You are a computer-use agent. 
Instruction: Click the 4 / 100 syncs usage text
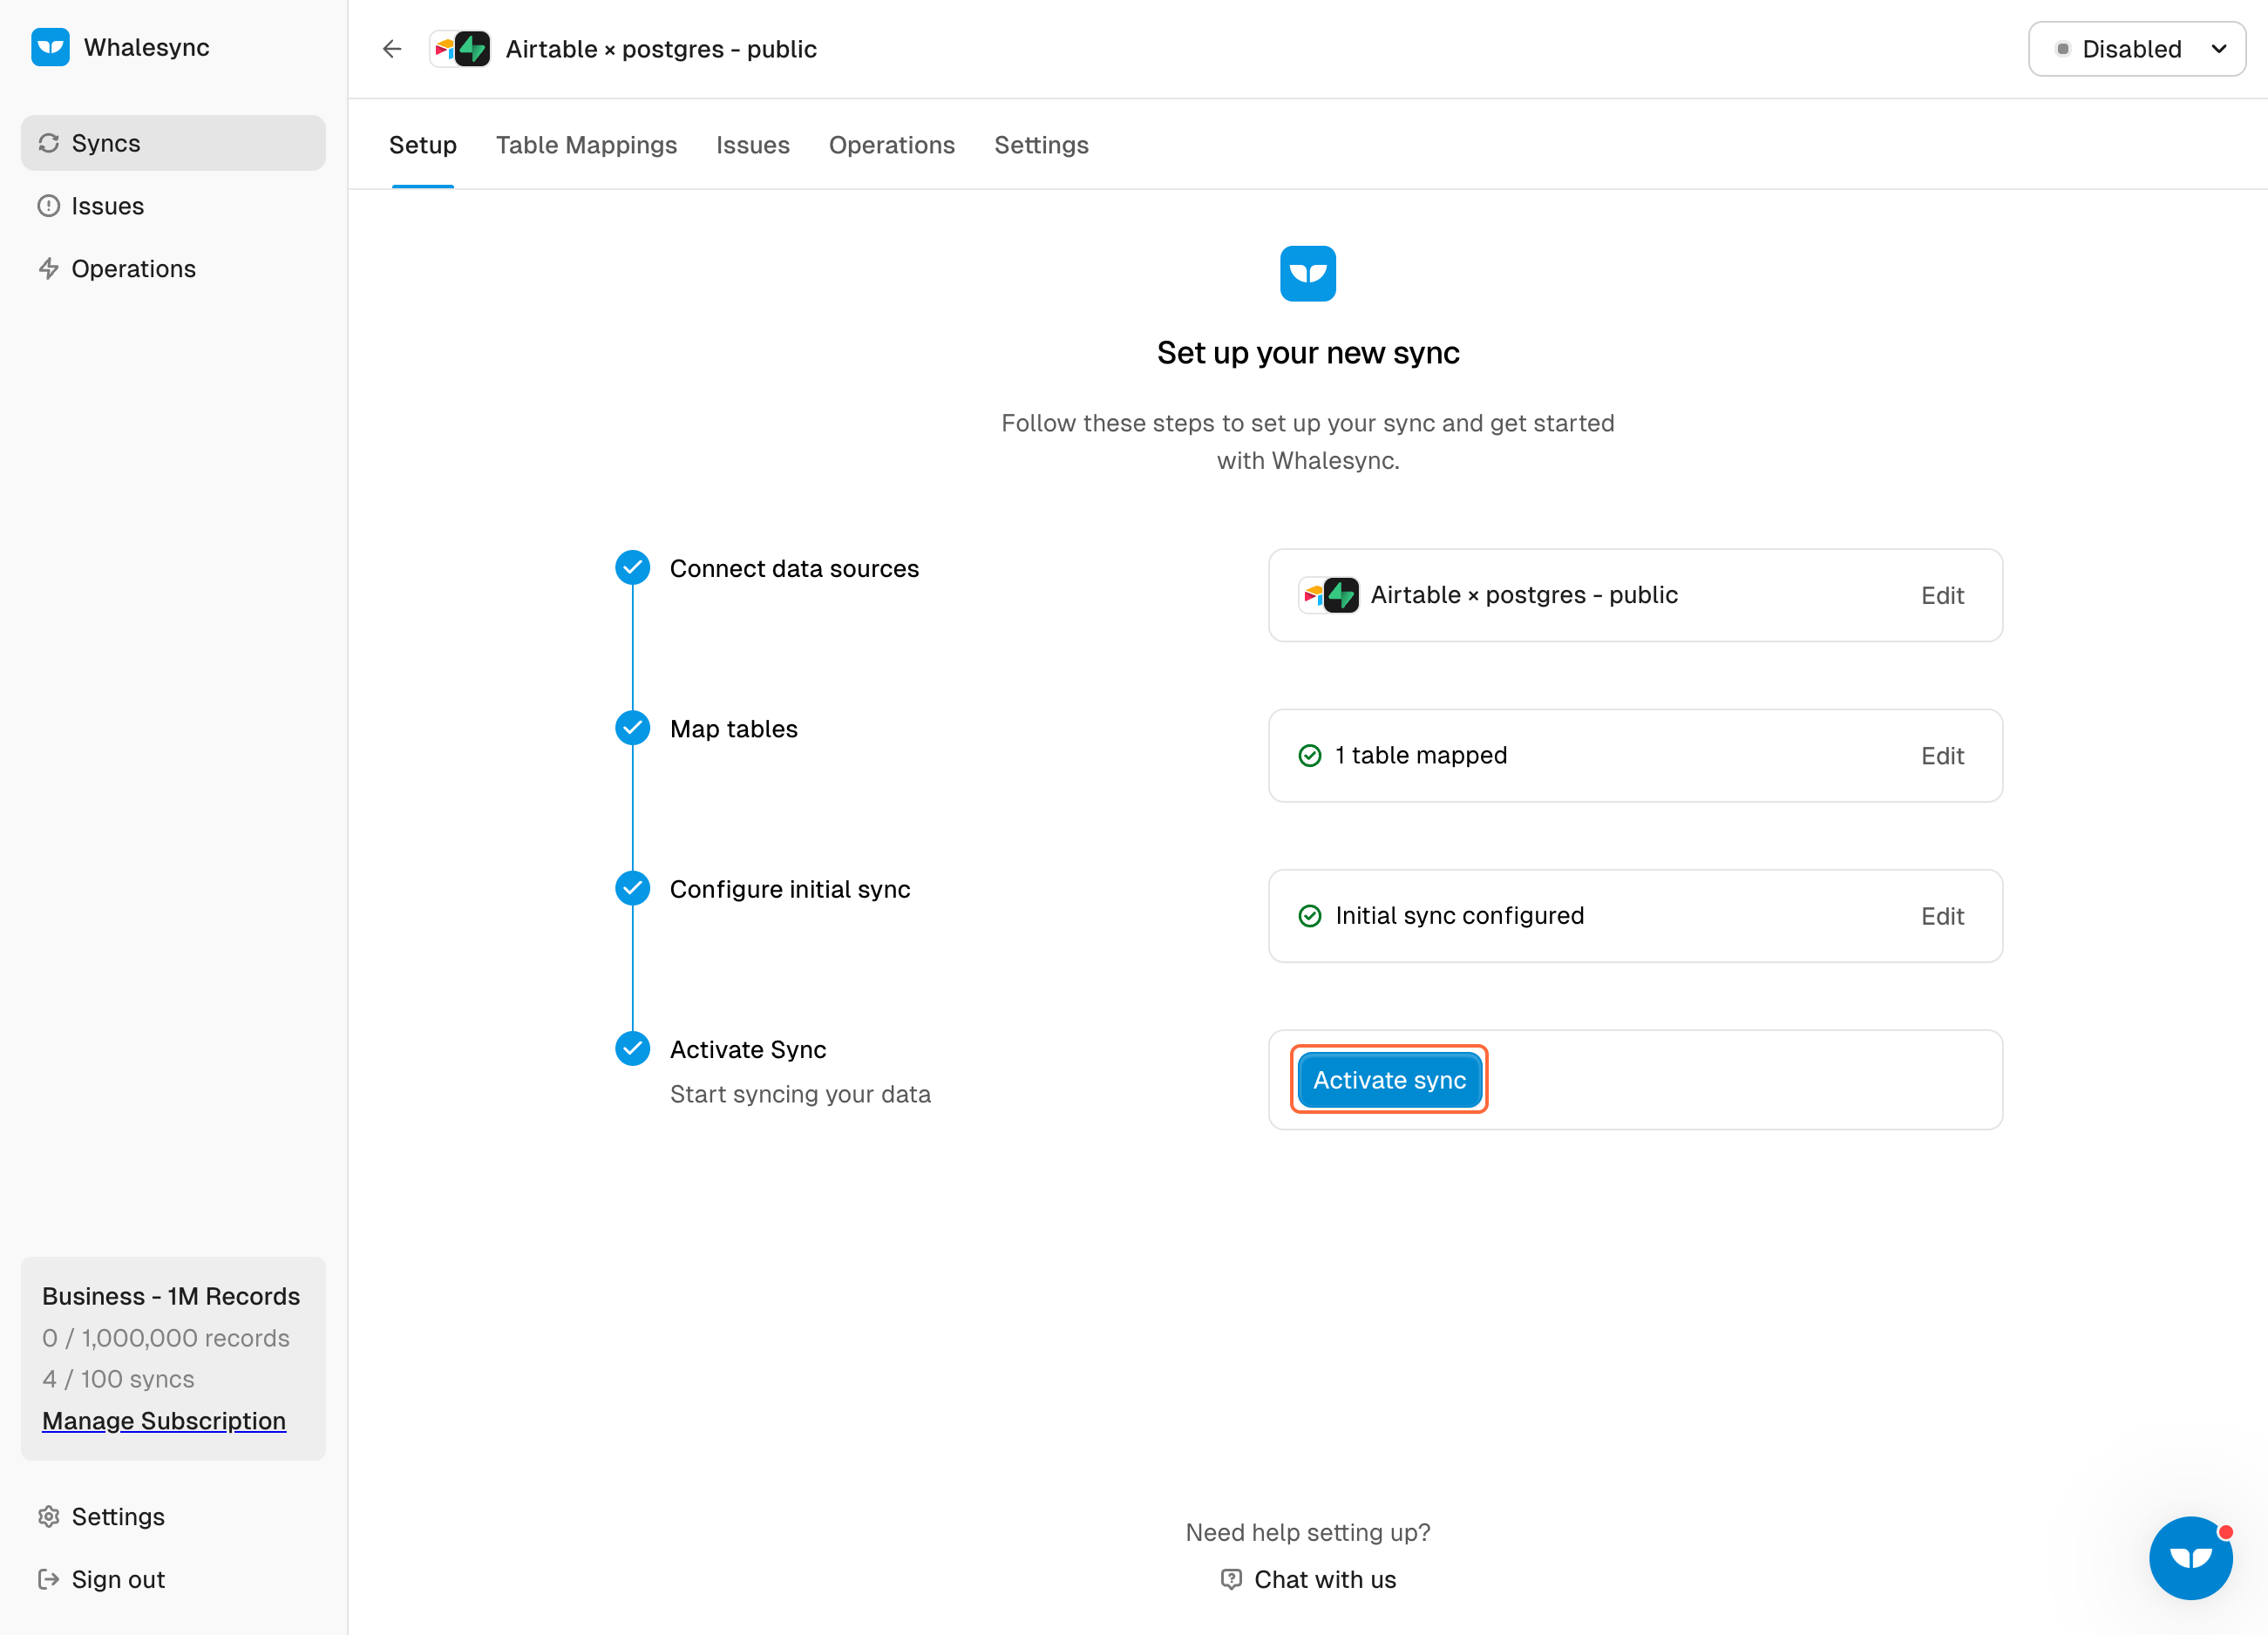coord(118,1379)
